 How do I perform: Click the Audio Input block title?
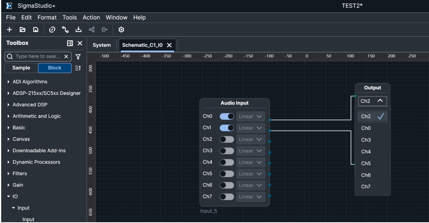pyautogui.click(x=234, y=103)
